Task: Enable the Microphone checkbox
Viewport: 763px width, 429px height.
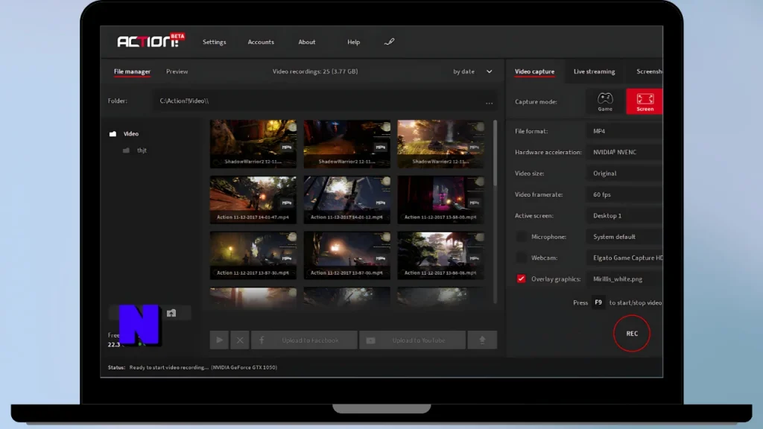Action: [521, 237]
